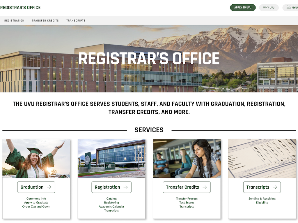Click the arrow icon on Registration button
298x223 pixels.
pyautogui.click(x=126, y=187)
